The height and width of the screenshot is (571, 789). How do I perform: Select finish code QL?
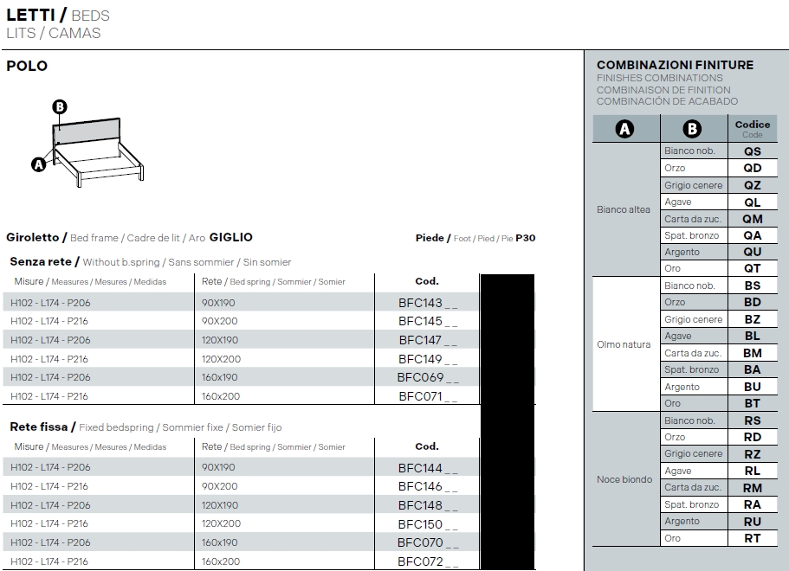753,202
